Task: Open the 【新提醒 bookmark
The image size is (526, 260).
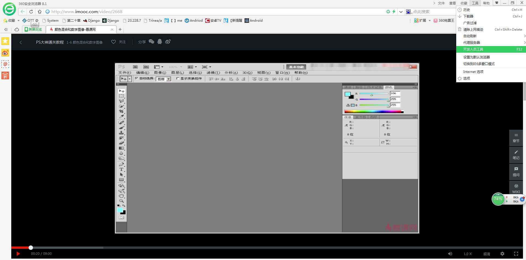Action: pyautogui.click(x=233, y=21)
